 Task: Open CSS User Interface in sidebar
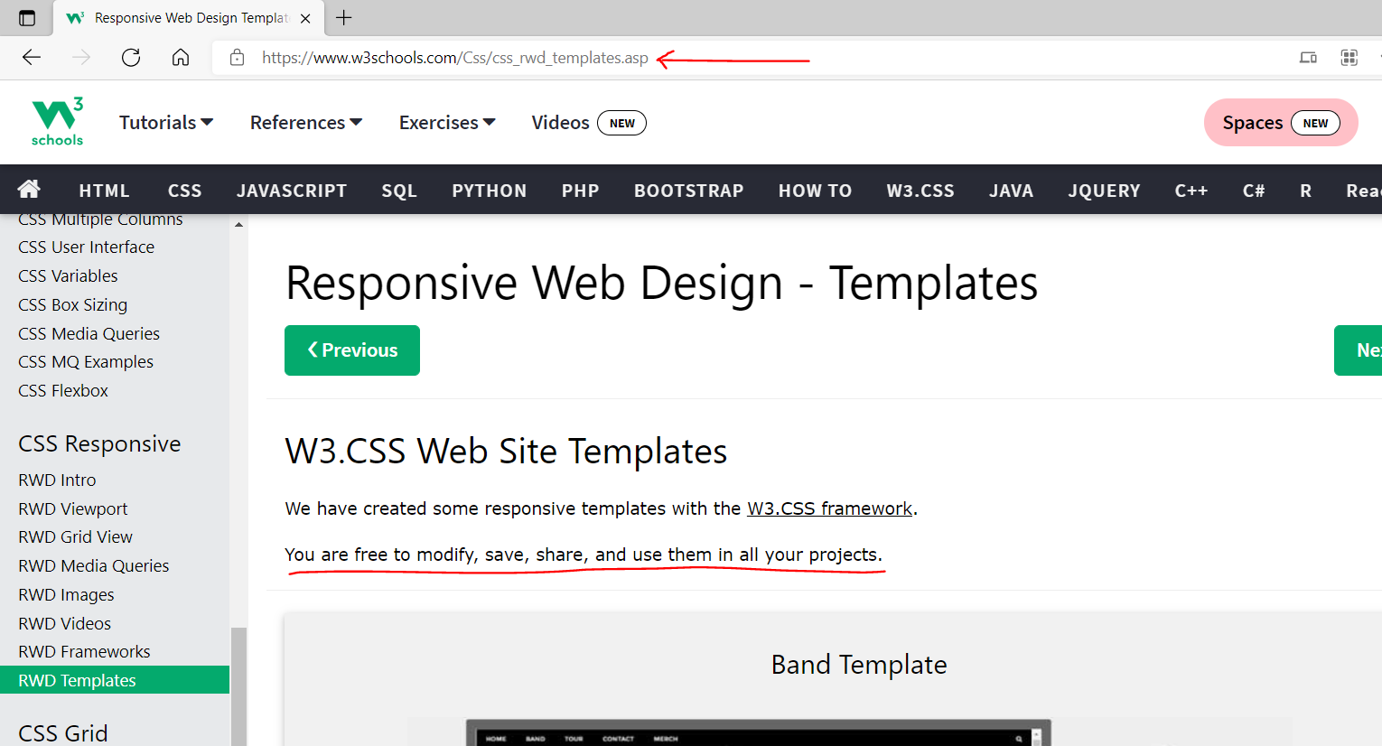click(86, 247)
